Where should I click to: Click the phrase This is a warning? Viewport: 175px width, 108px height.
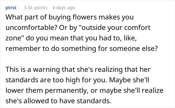[x=32, y=69]
